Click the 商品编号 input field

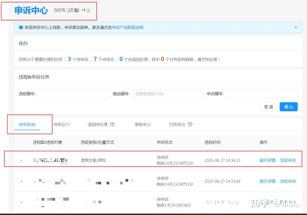point(168,94)
